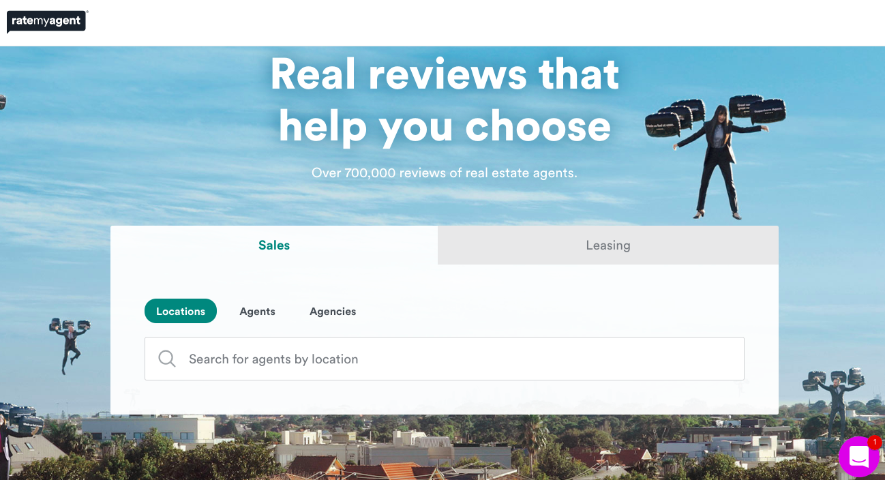Switch to the Leasing tab
Viewport: 885px width, 480px height.
pyautogui.click(x=608, y=245)
